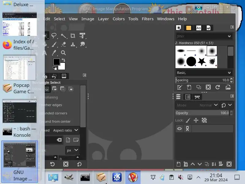Show hidden system tray icons arrow
The width and height of the screenshot is (245, 184).
click(x=198, y=177)
